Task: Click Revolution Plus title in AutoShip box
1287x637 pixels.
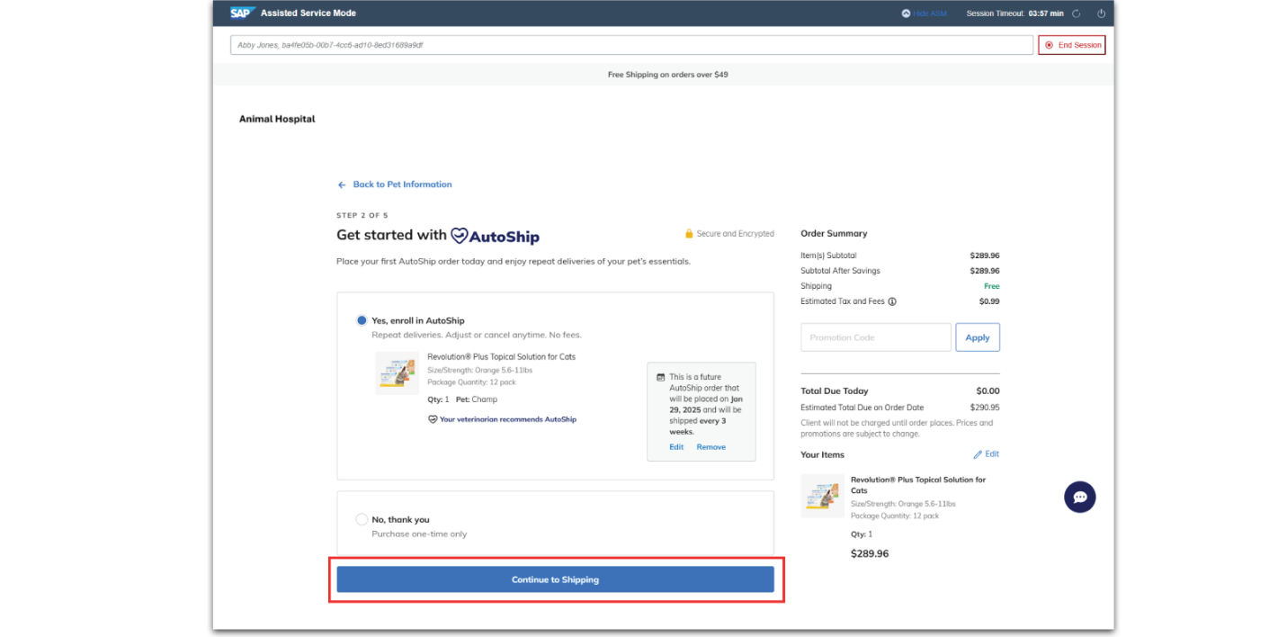Action: 501,357
